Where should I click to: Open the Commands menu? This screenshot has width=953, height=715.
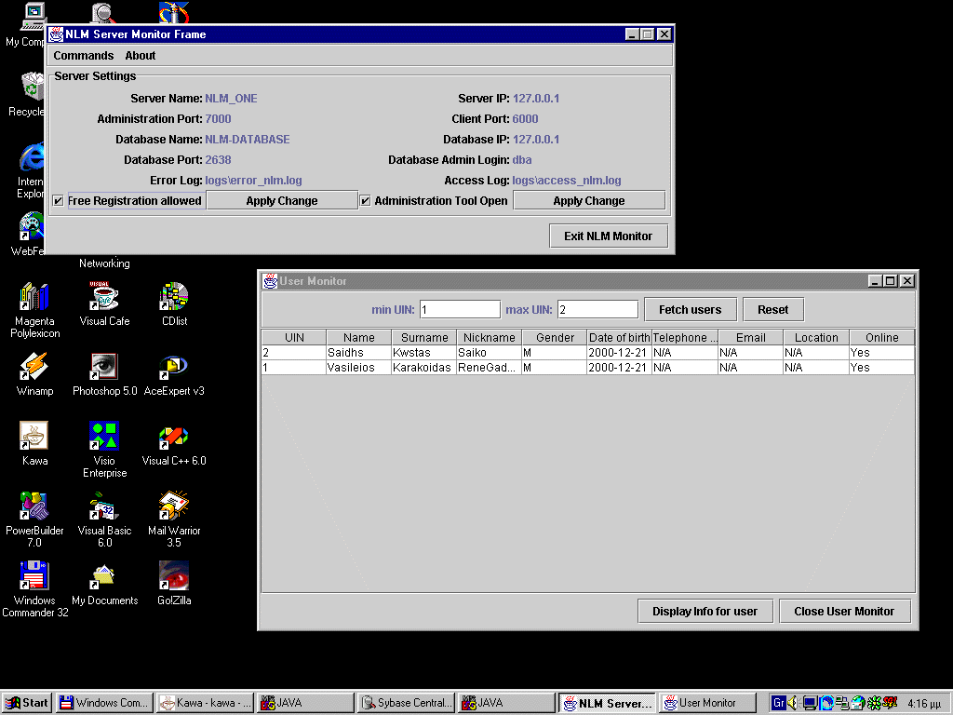click(83, 55)
